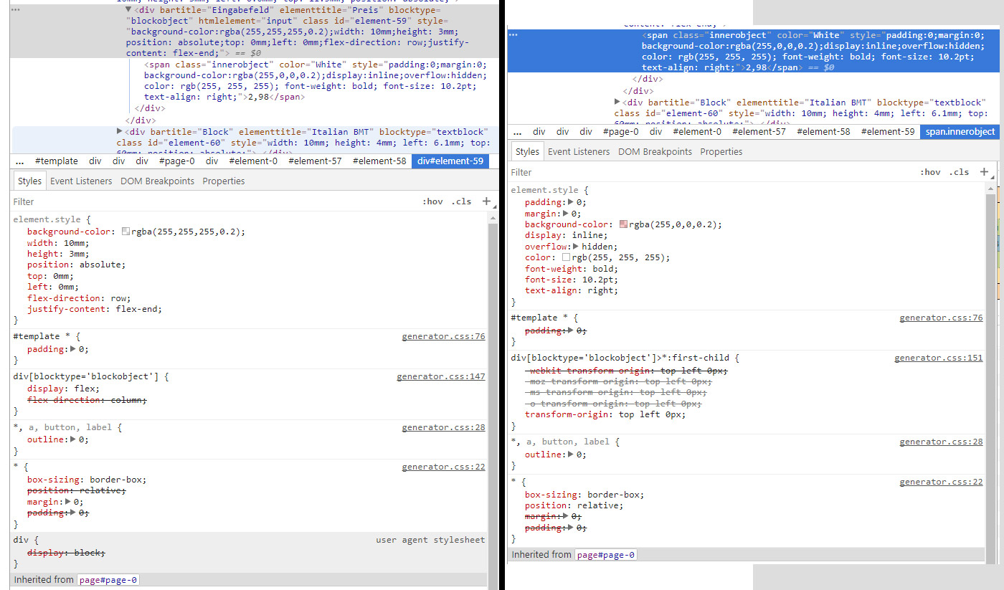Click page#page-0 inherited link in left pane
Image resolution: width=1004 pixels, height=590 pixels.
coord(108,580)
